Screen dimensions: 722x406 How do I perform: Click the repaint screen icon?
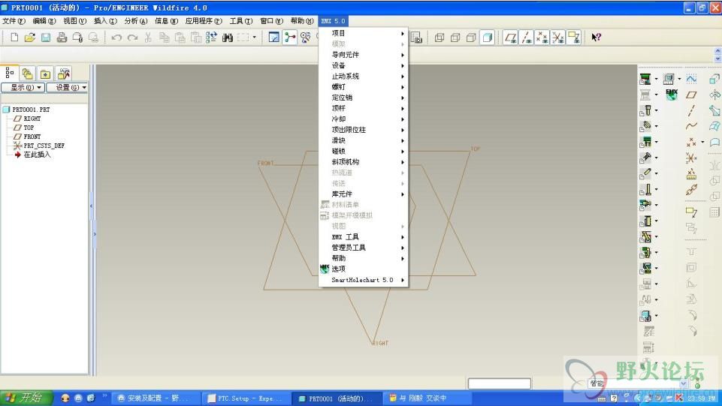click(274, 38)
